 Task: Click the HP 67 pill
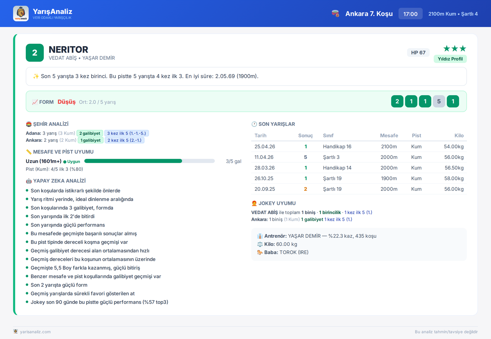point(418,53)
